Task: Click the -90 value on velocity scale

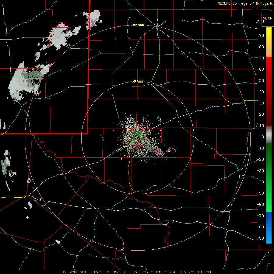Action: click(x=260, y=238)
